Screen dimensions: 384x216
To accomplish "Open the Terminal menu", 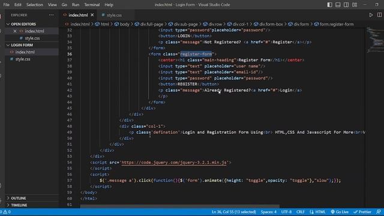I will coord(92,5).
